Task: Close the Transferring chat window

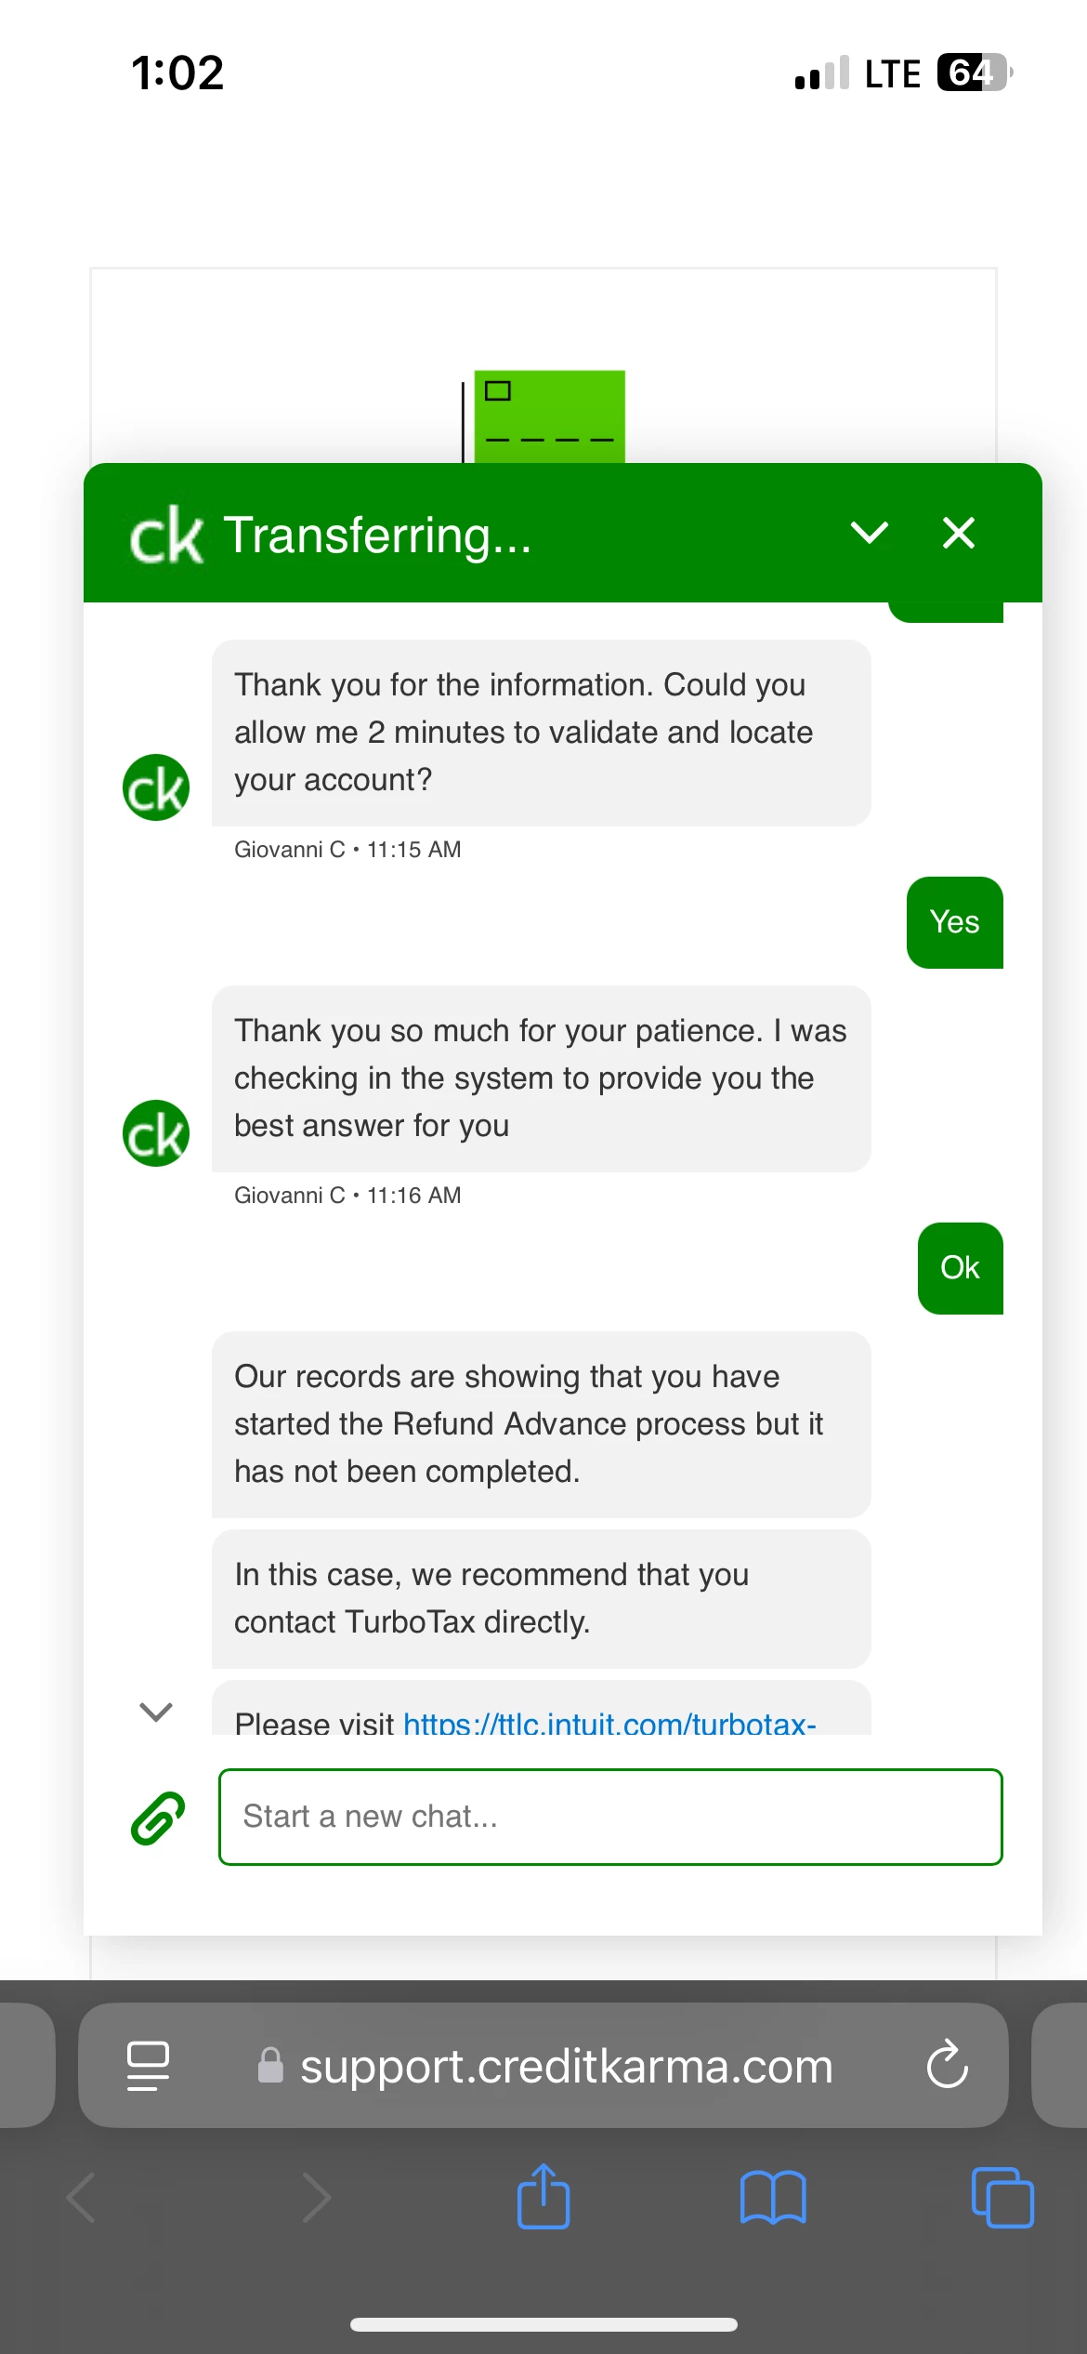Action: 958,533
